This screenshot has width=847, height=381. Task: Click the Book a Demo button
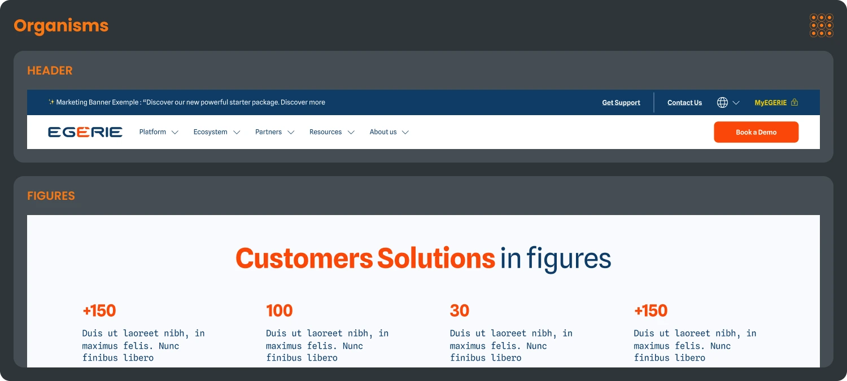tap(756, 132)
